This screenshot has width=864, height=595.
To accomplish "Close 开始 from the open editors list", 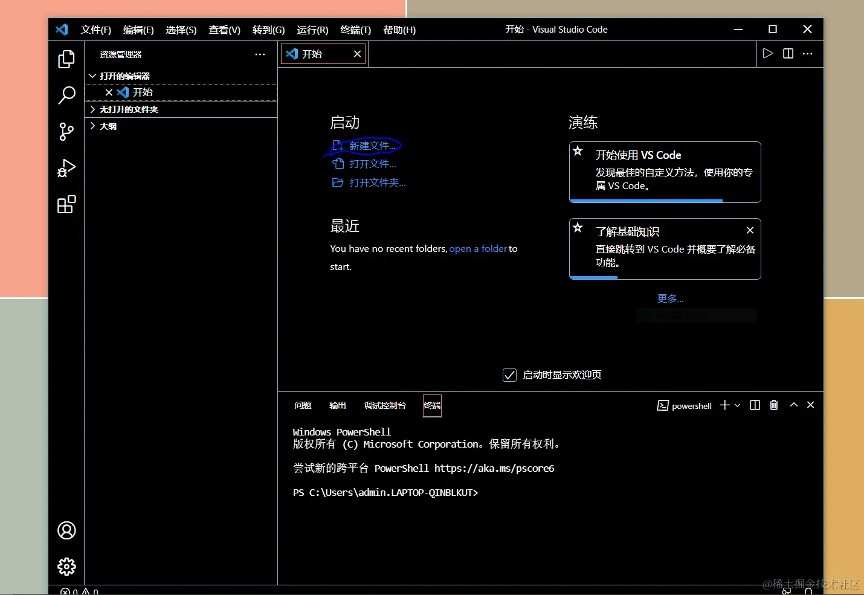I will tap(109, 92).
